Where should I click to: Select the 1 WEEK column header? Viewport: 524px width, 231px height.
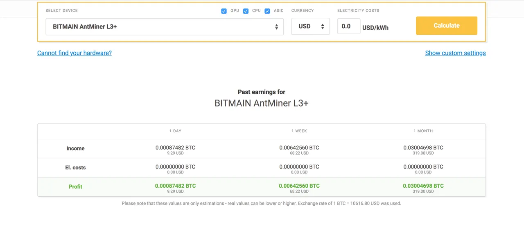pyautogui.click(x=299, y=131)
